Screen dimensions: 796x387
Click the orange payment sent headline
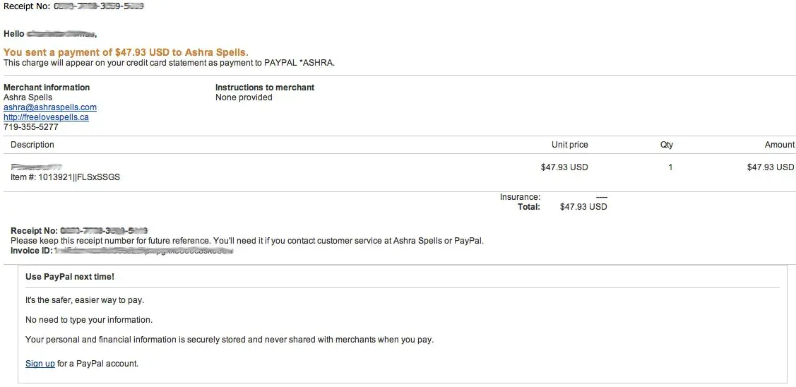click(x=126, y=52)
